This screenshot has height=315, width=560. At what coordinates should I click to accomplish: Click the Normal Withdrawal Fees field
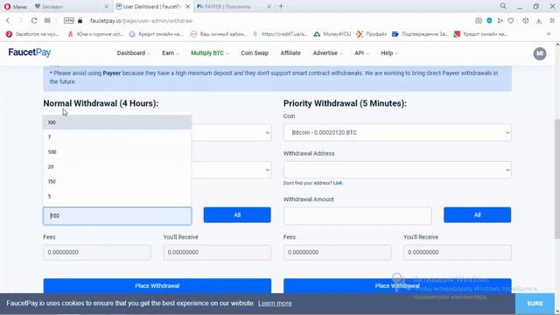[97, 252]
